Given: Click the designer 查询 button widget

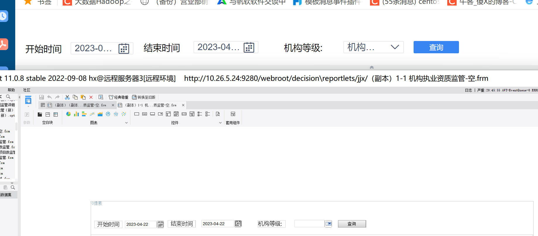Looking at the screenshot, I should coord(352,224).
